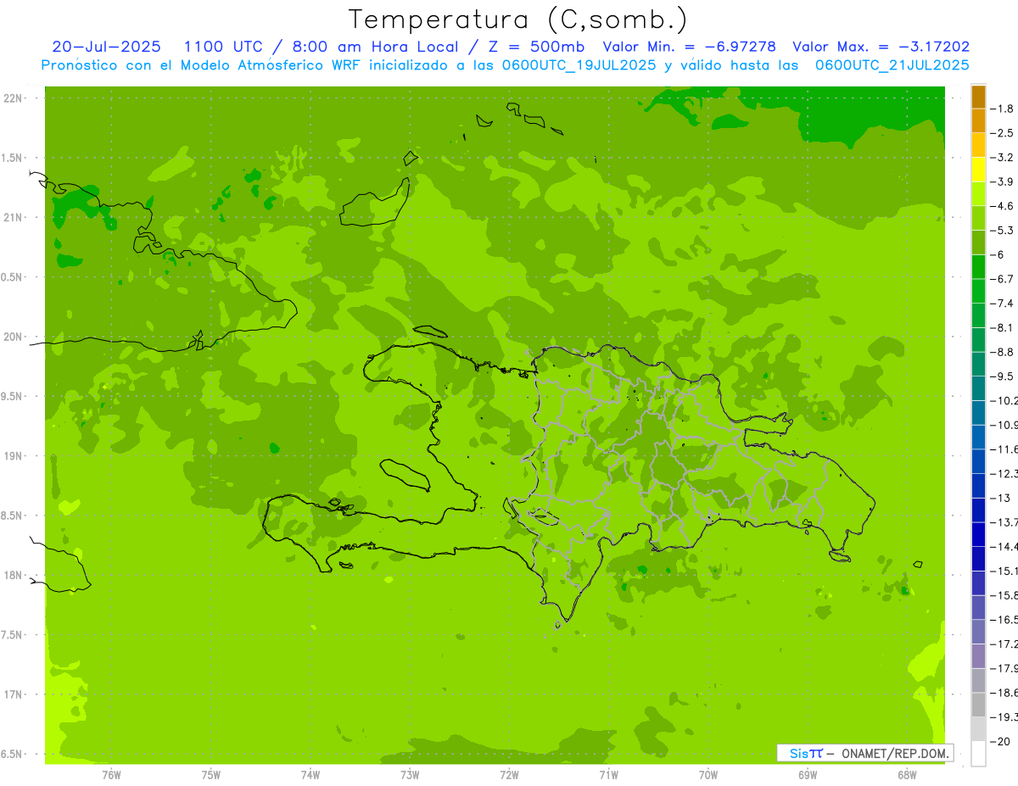Pick the dark orange swatch above -1.8
Image resolution: width=1018 pixels, height=786 pixels.
point(978,97)
